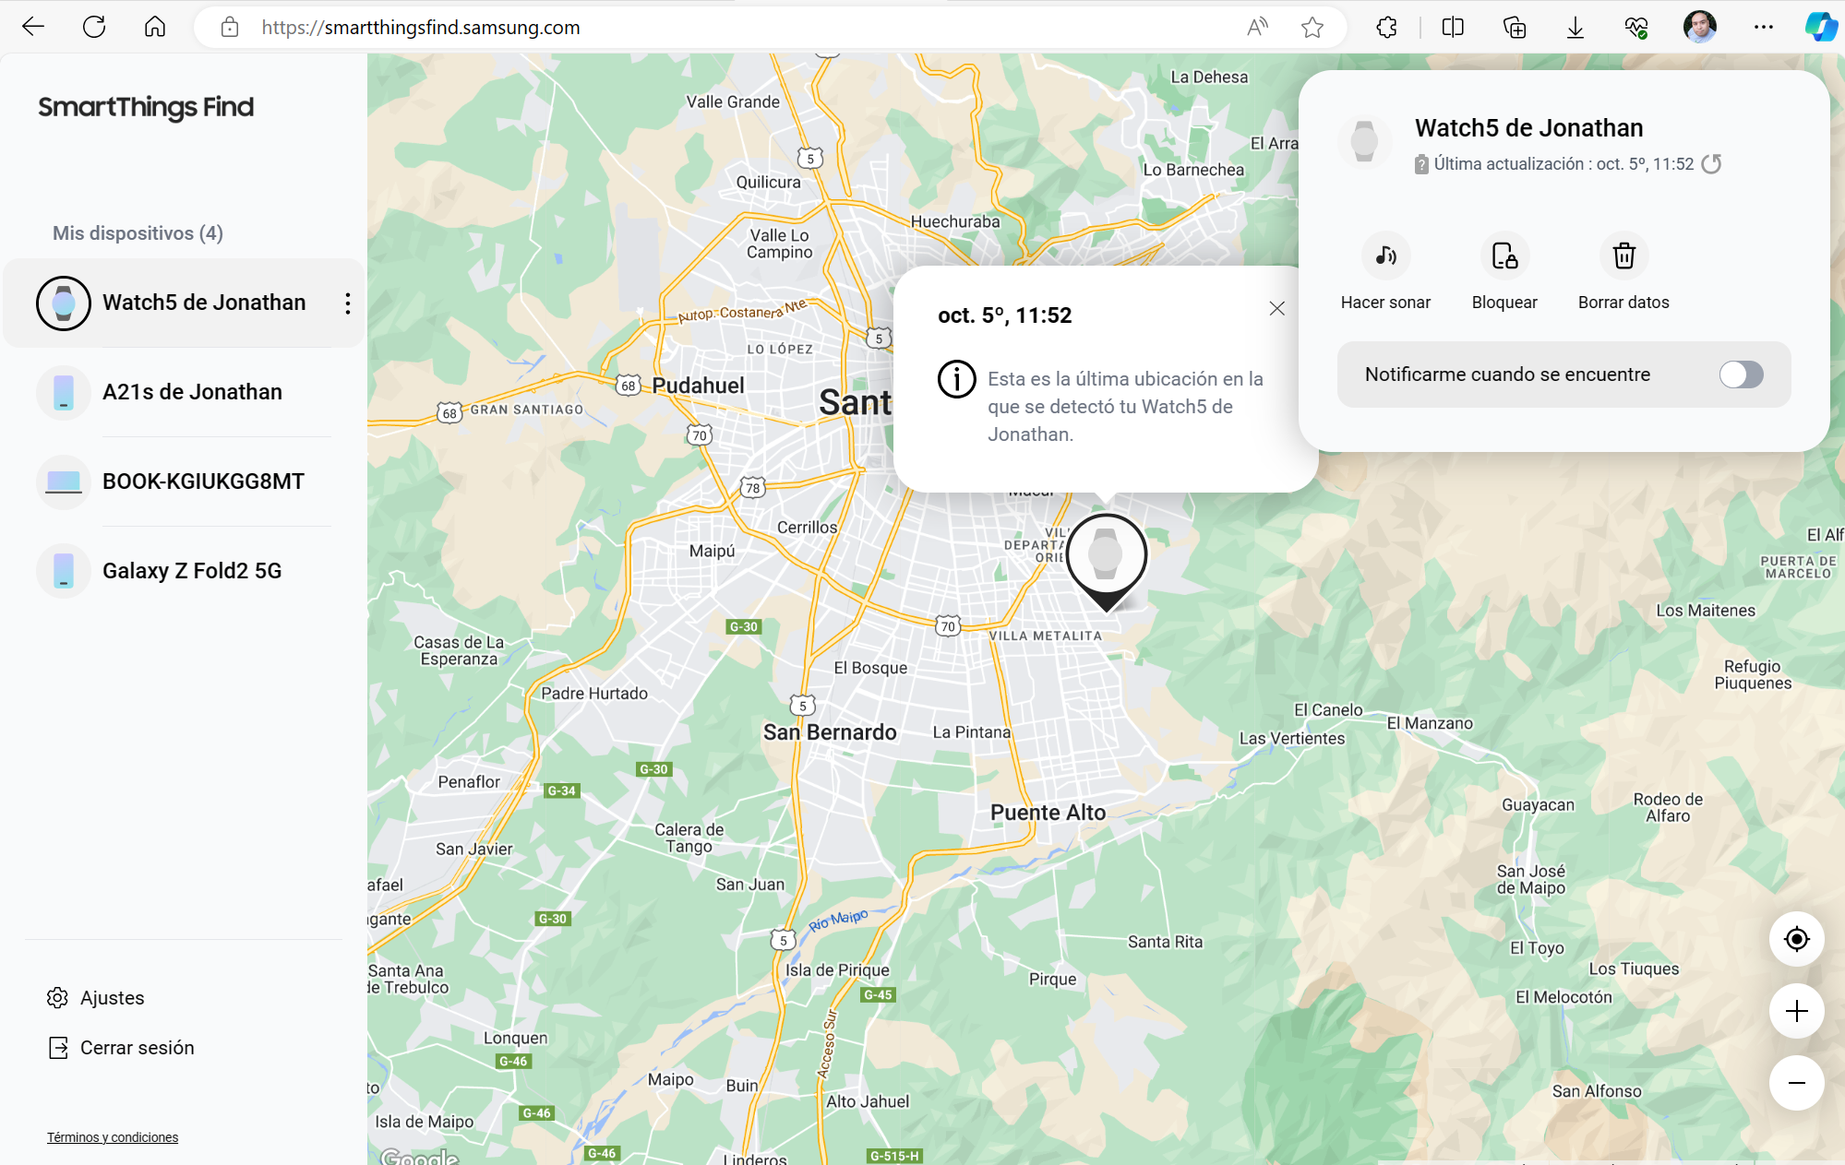Click the info icon in location popup
Image resolution: width=1845 pixels, height=1165 pixels.
(x=957, y=379)
